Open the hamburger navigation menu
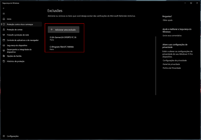 pyautogui.click(x=4, y=14)
